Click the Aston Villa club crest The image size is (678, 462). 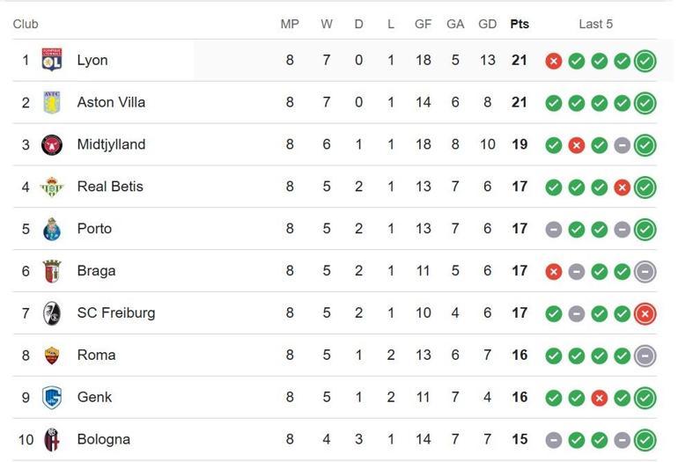tap(52, 102)
